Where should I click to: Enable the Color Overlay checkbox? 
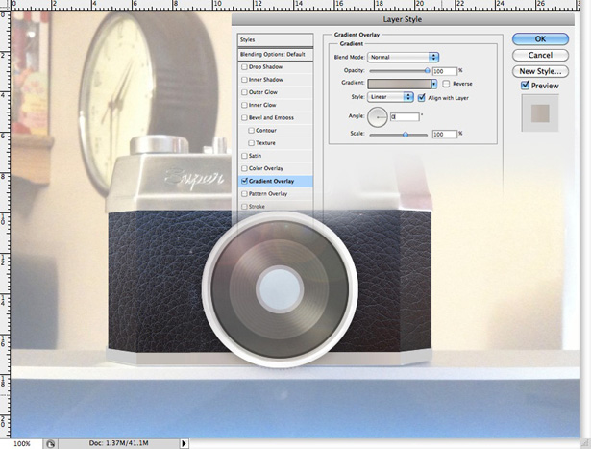pos(244,168)
